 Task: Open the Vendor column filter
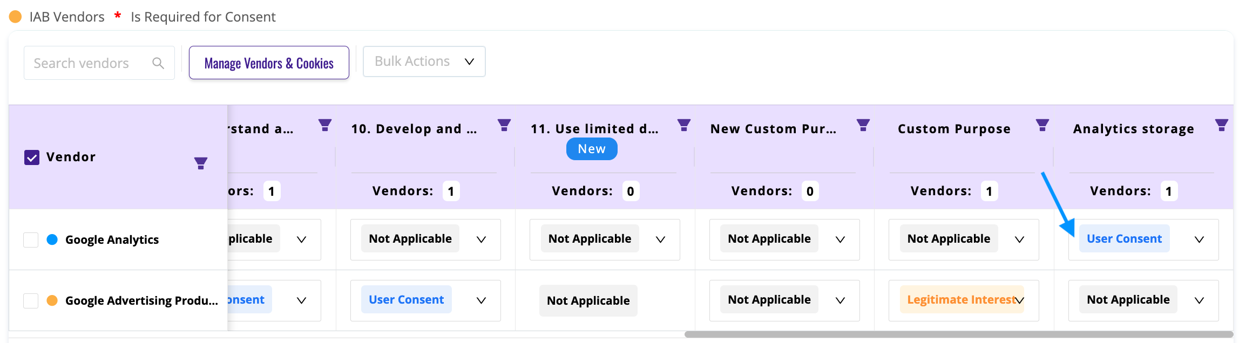201,163
